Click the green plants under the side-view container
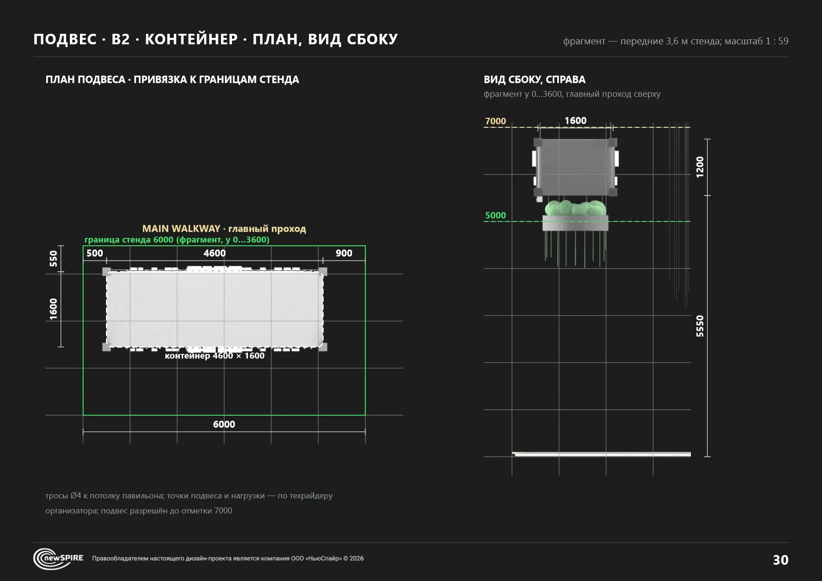Viewport: 822px width, 581px height. click(x=575, y=208)
